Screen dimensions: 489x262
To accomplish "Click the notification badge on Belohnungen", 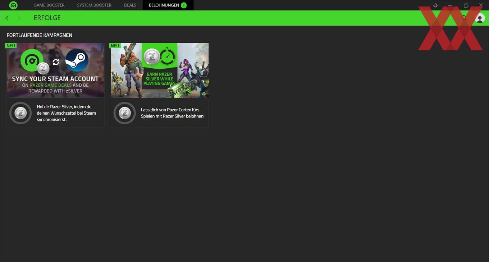I will (x=184, y=5).
